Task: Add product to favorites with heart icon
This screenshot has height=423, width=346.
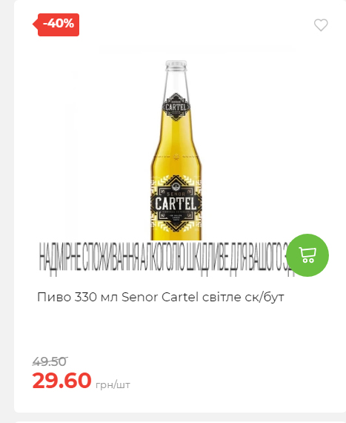Action: 321,25
